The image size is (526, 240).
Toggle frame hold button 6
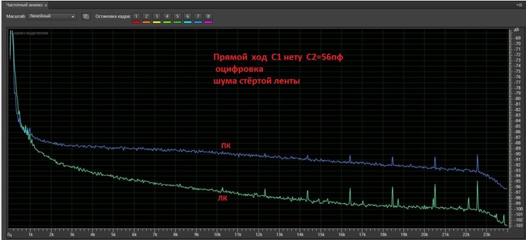pyautogui.click(x=188, y=16)
